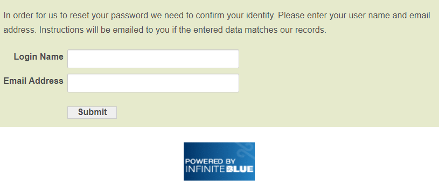The height and width of the screenshot is (194, 439).
Task: Click the "POWERED BY" text in the logo
Action: point(210,161)
